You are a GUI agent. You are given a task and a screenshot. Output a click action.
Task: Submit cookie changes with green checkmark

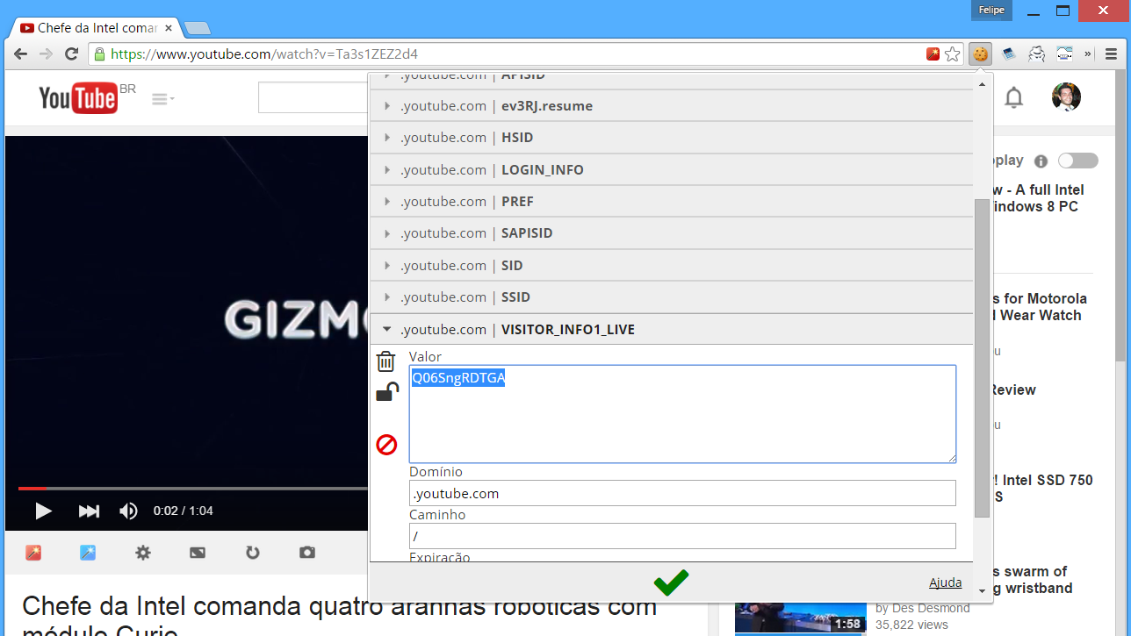pos(671,582)
